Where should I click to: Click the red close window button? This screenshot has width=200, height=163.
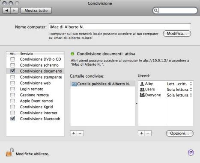(x=5, y=3)
